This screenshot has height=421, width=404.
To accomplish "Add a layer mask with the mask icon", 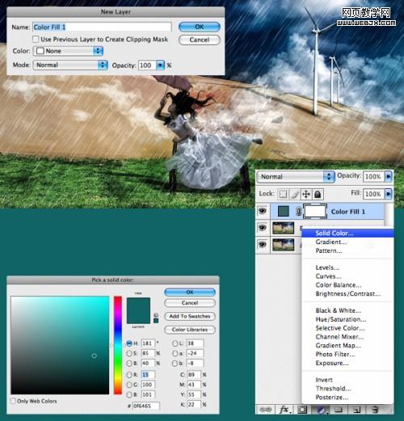I will (302, 410).
